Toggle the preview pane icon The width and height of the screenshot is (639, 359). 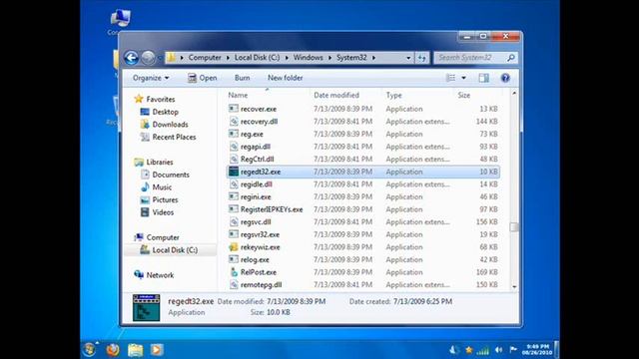click(x=483, y=78)
